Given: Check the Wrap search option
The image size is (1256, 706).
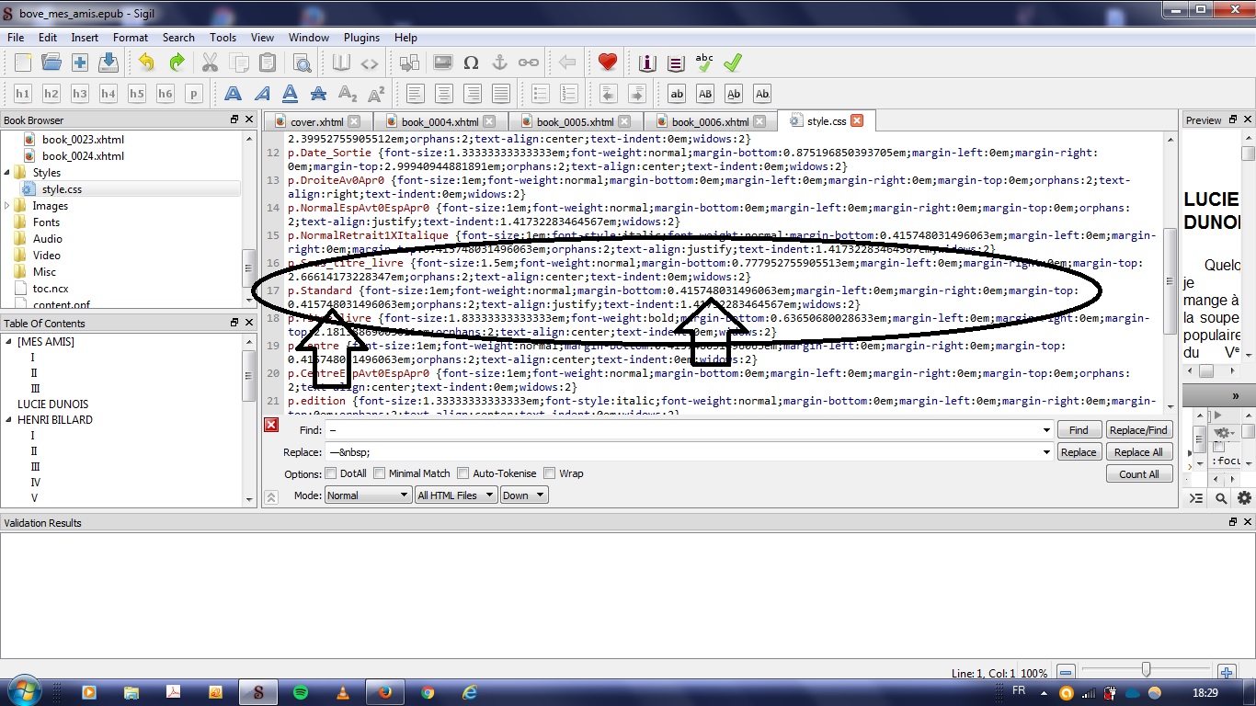Looking at the screenshot, I should tap(550, 473).
